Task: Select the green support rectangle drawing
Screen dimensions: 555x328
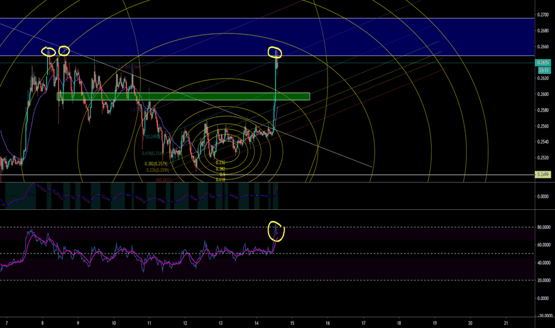Action: (183, 97)
